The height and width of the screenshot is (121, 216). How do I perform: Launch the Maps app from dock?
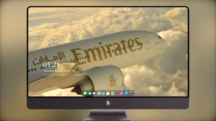coord(99,93)
